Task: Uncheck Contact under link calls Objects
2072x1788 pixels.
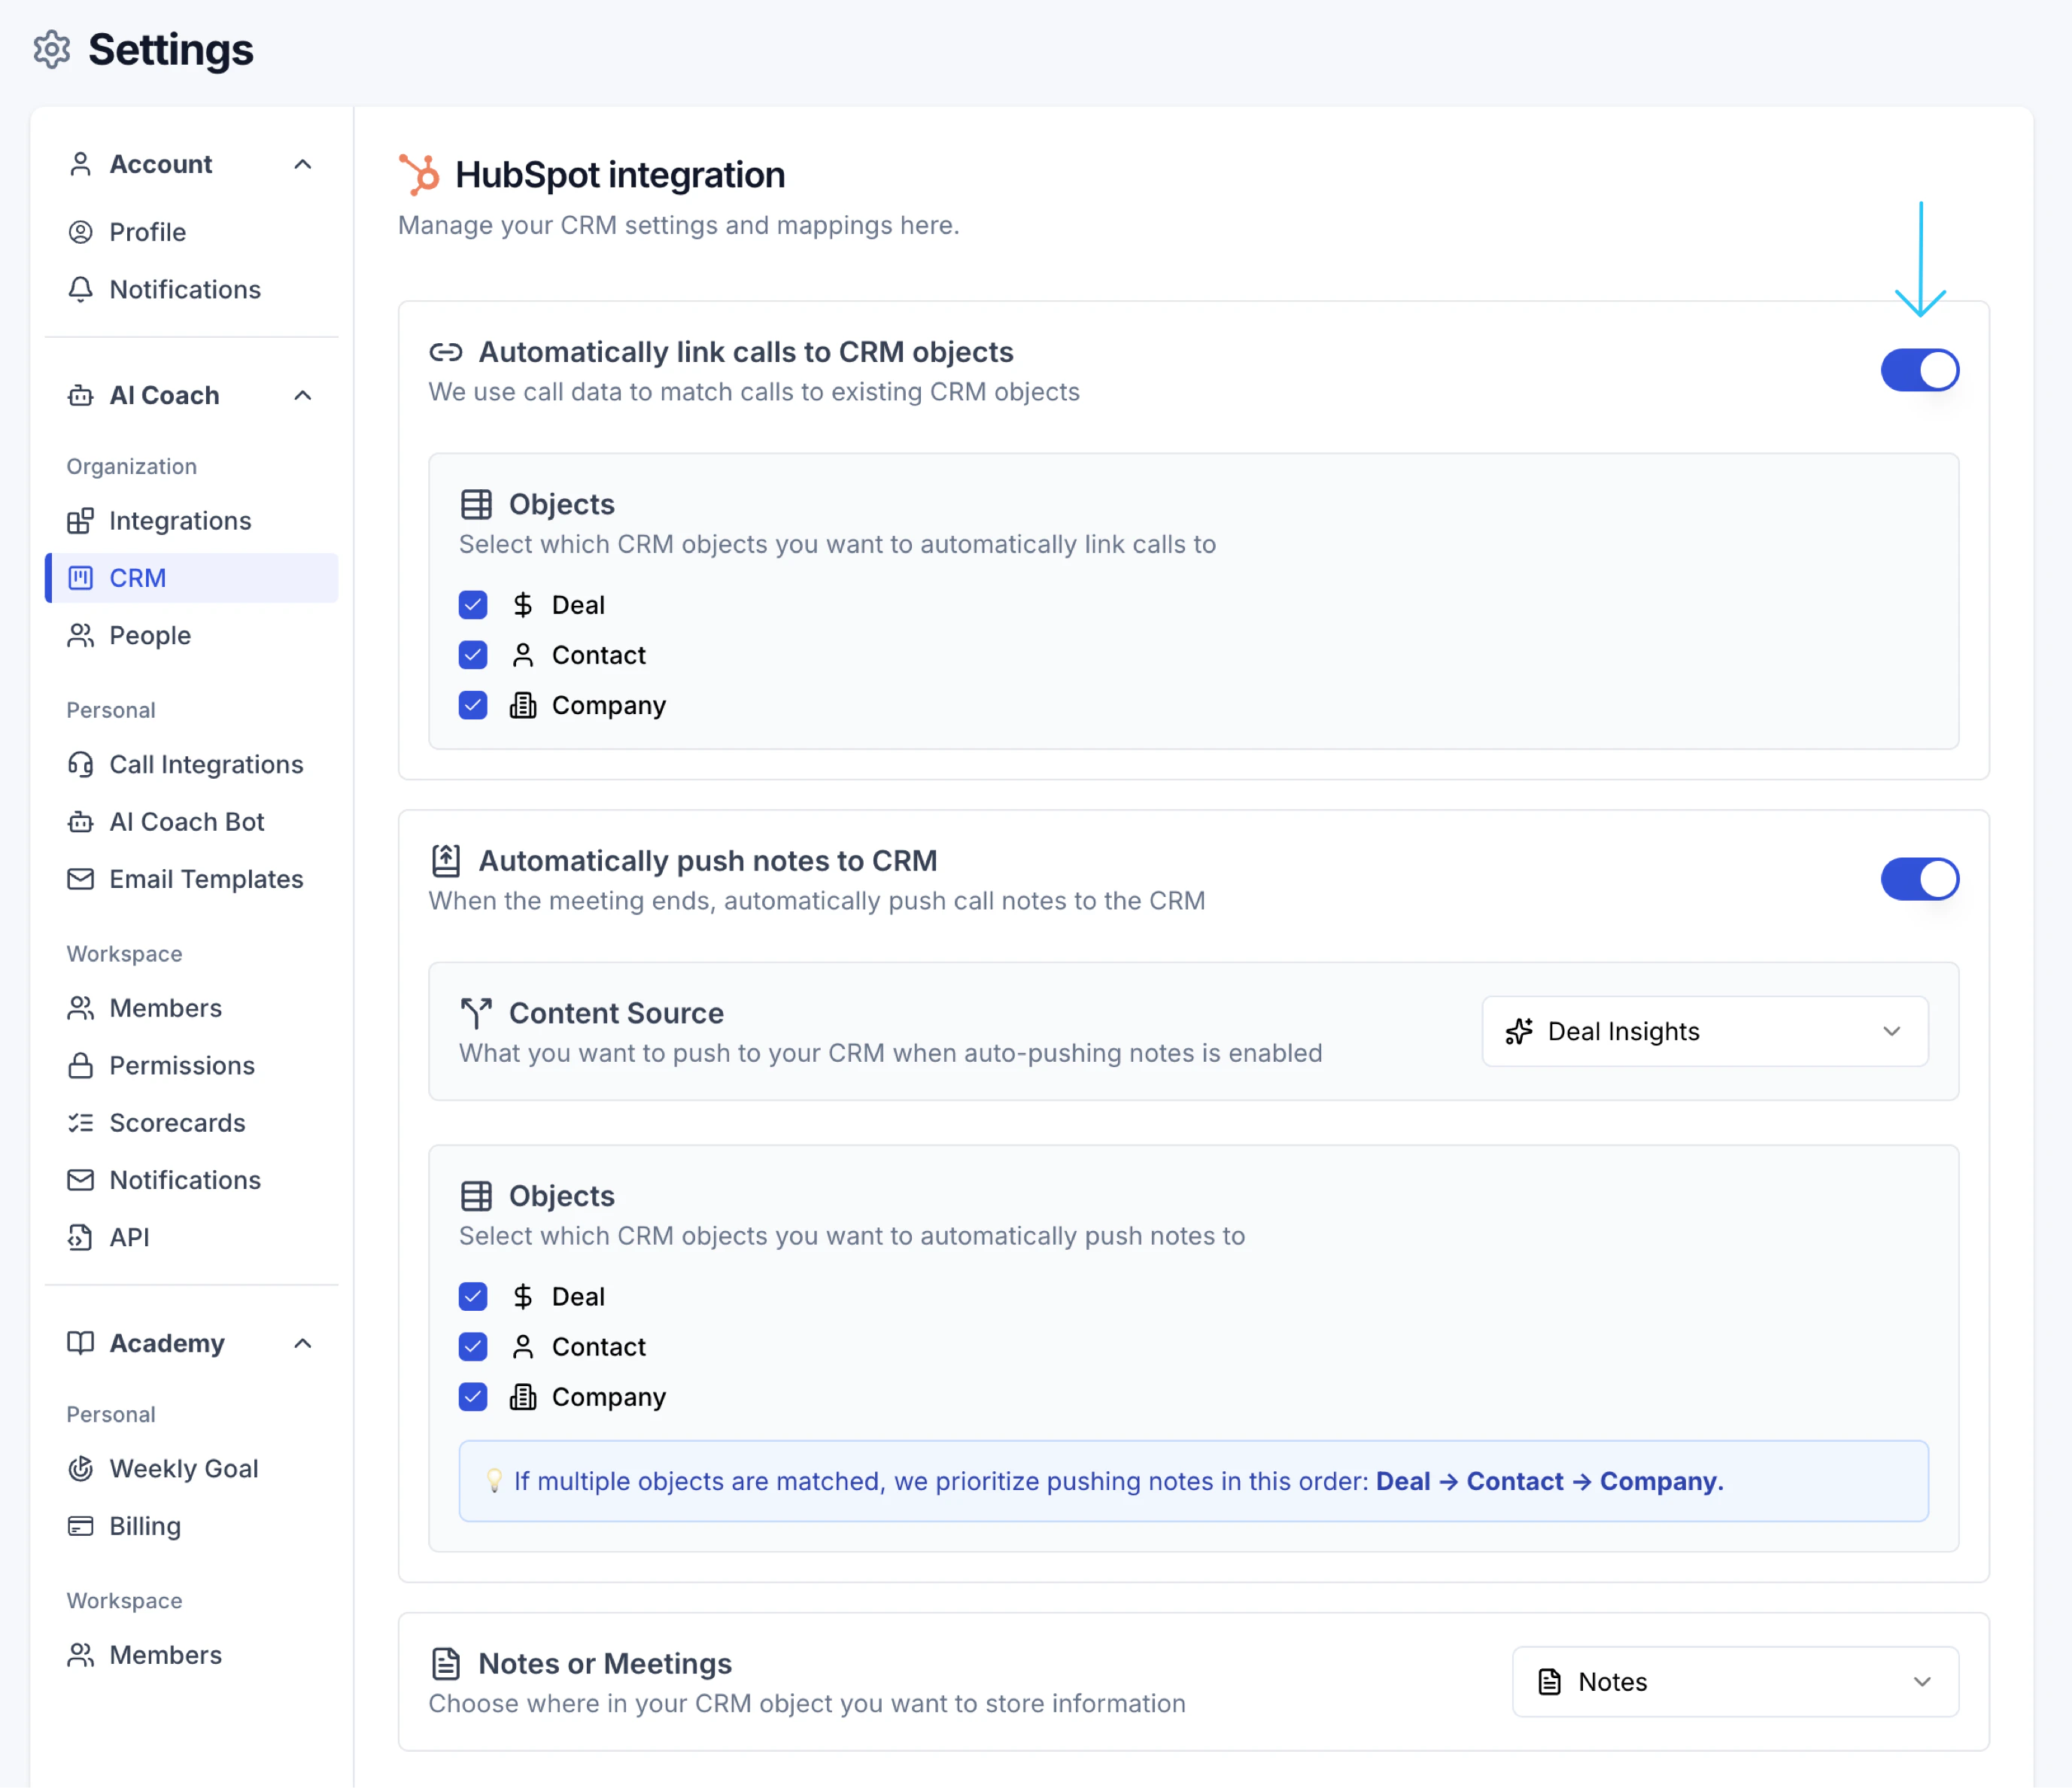Action: [x=473, y=654]
